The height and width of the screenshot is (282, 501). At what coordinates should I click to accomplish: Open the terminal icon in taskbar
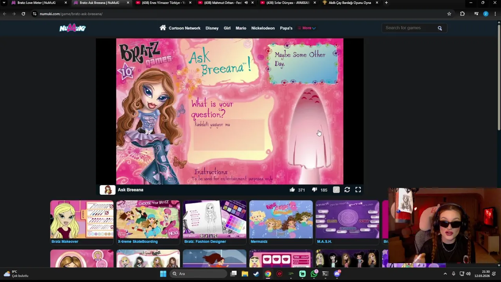(x=325, y=274)
